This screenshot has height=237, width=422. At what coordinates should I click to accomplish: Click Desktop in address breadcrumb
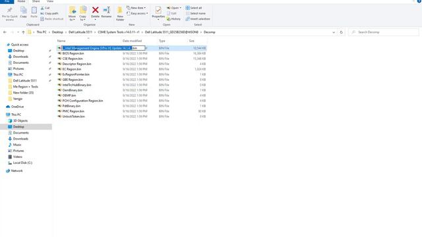(57, 32)
